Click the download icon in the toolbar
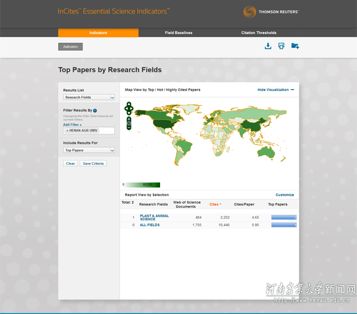Screen dimensions: 357x314 click(x=268, y=46)
